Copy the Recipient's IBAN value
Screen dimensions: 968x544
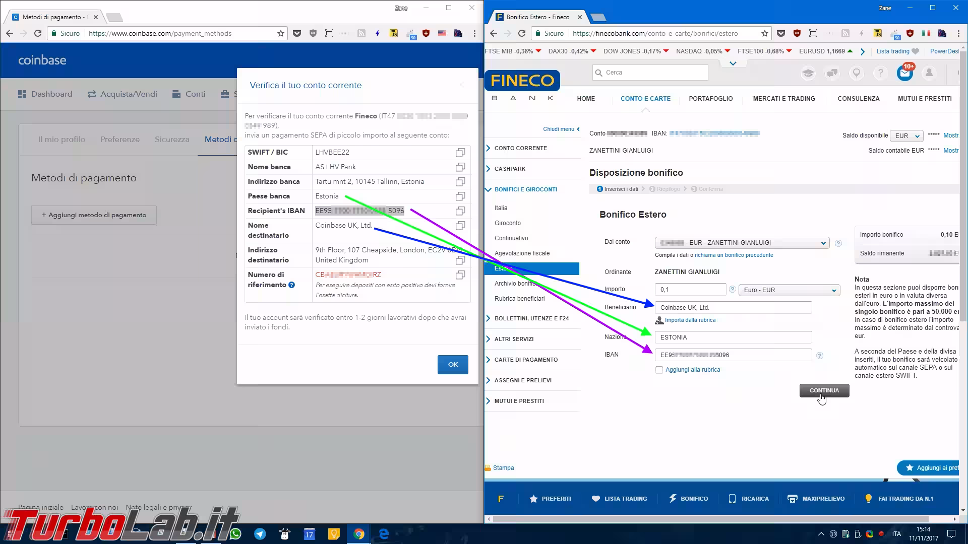click(460, 211)
